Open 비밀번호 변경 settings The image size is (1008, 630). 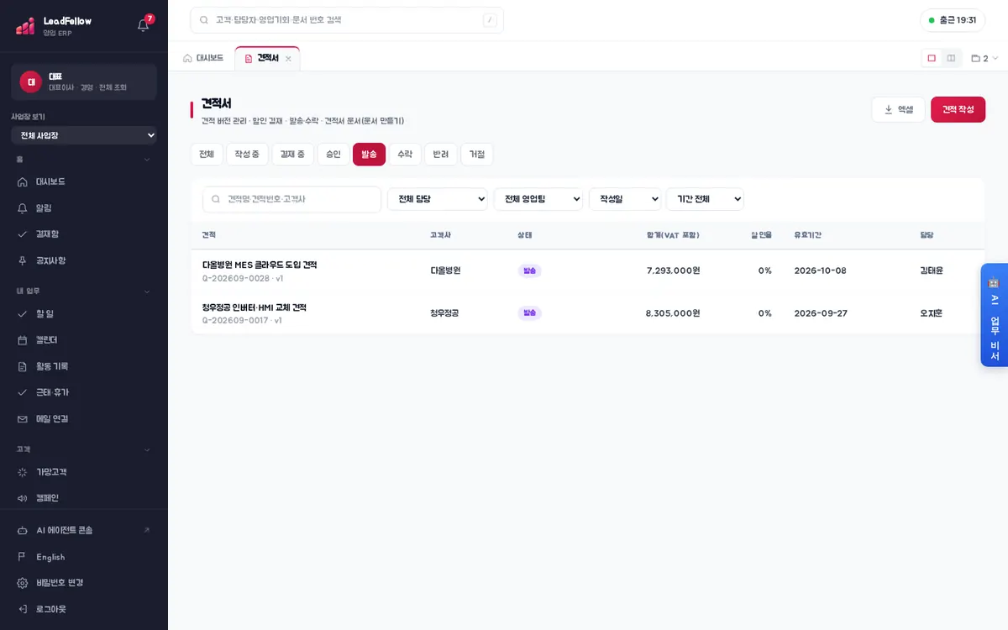click(x=84, y=582)
